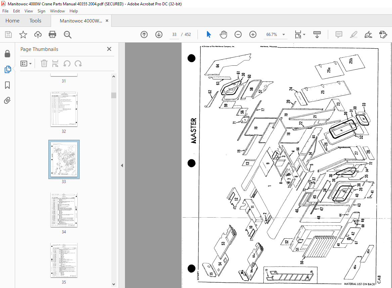This screenshot has width=392, height=288.
Task: Open the View menu
Action: (x=29, y=11)
